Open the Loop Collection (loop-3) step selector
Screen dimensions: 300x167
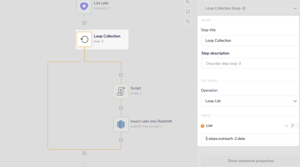tap(250, 8)
